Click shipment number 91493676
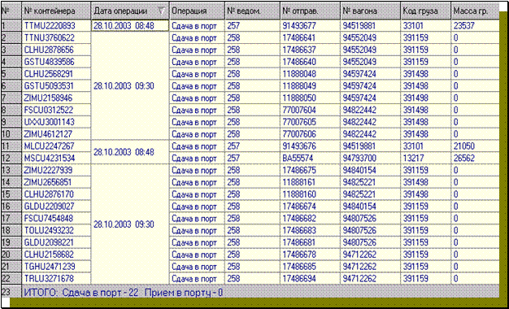Image resolution: width=509 pixels, height=309 pixels. tap(299, 146)
